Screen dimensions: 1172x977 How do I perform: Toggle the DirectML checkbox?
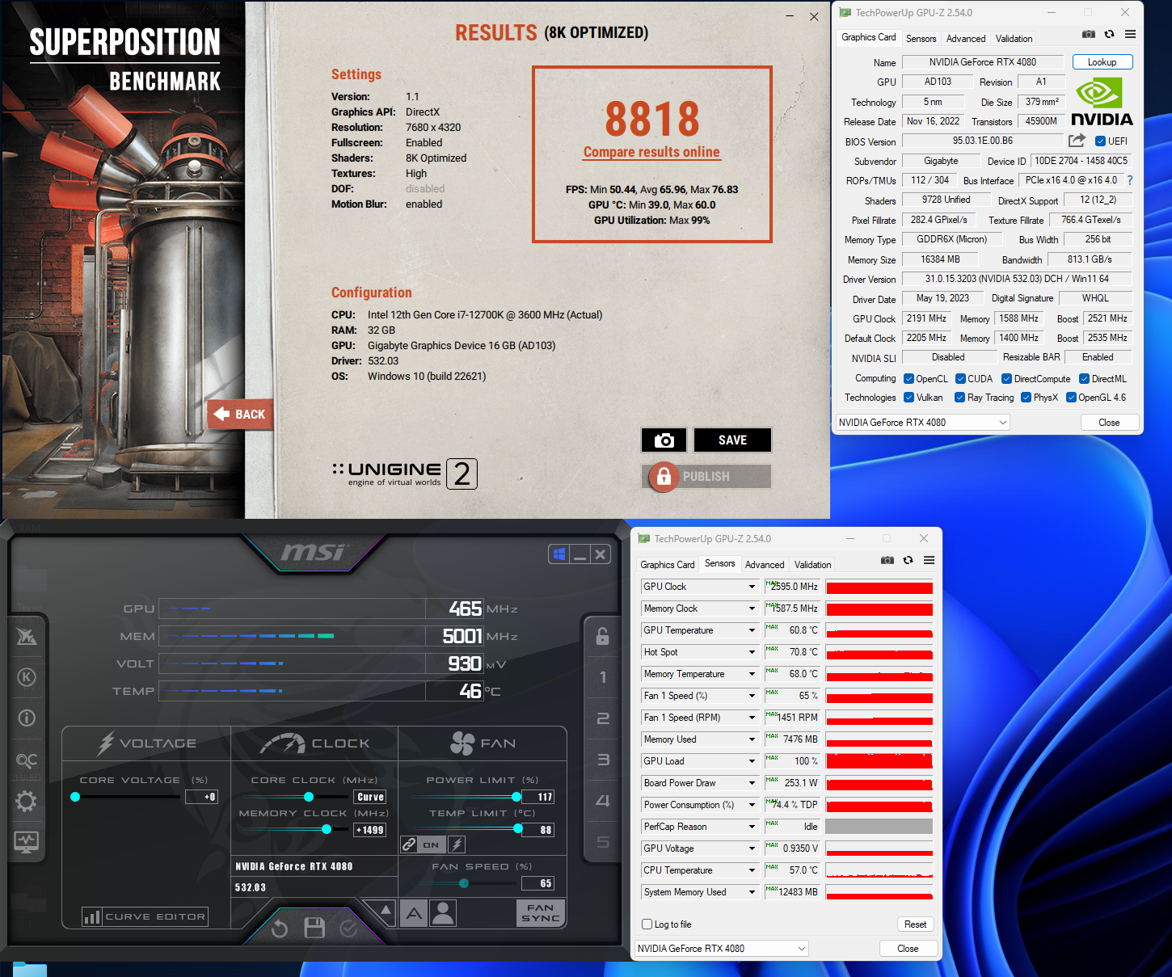(1084, 379)
